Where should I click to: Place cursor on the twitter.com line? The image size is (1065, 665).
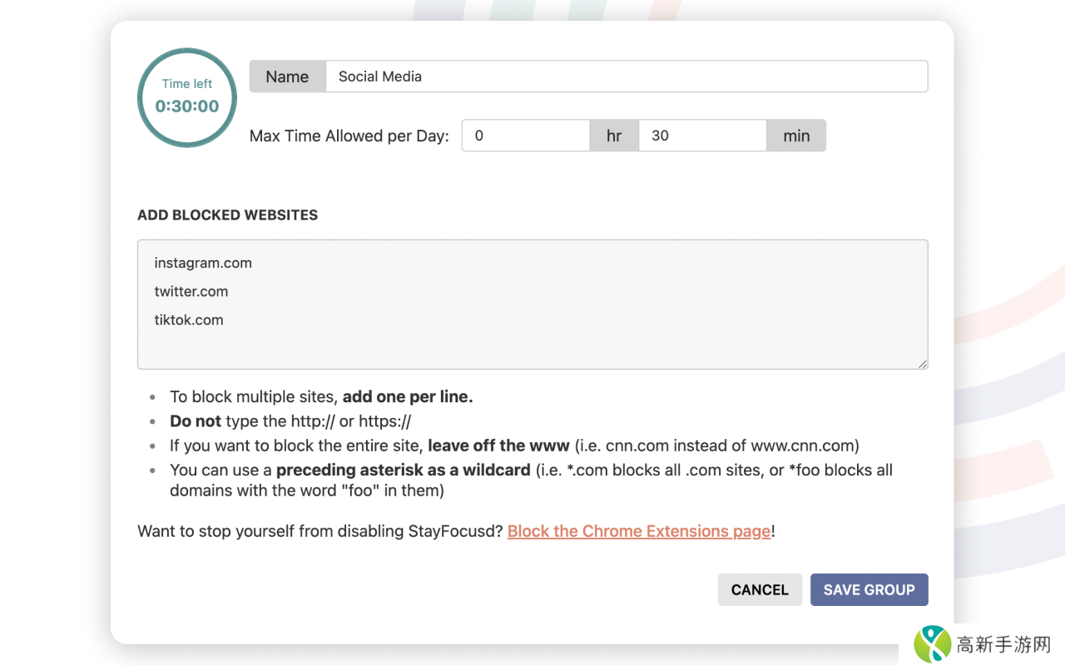tap(191, 292)
